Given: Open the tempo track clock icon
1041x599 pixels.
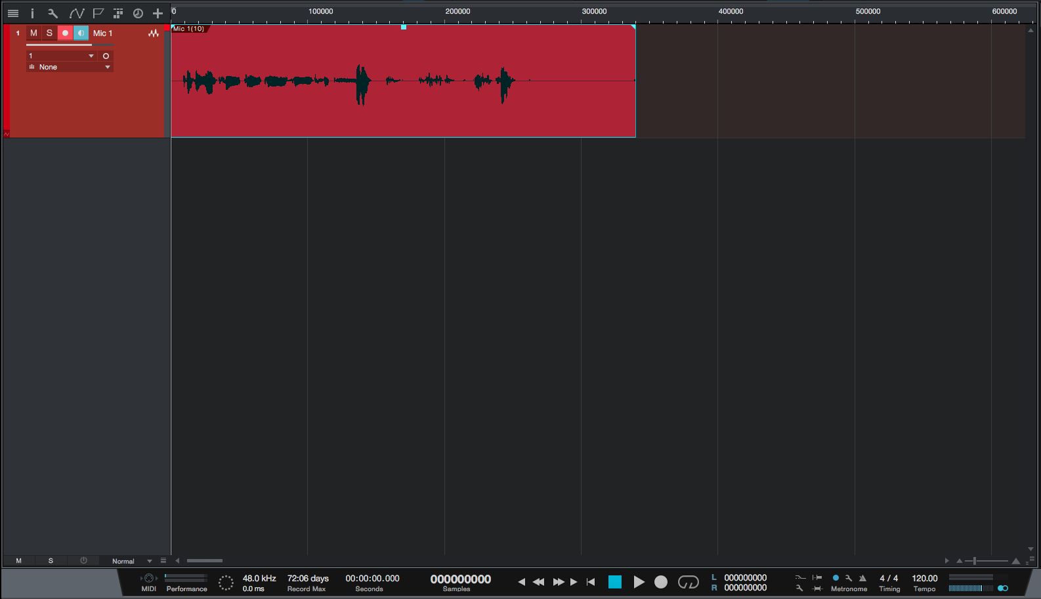Looking at the screenshot, I should [138, 13].
